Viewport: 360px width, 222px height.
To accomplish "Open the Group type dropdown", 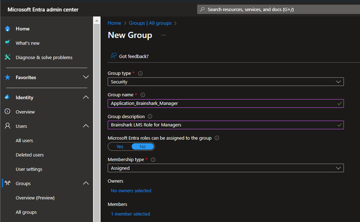I will pyautogui.click(x=225, y=82).
